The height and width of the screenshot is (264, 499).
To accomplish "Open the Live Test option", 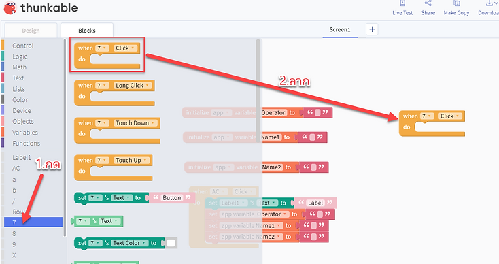I will coord(402,8).
